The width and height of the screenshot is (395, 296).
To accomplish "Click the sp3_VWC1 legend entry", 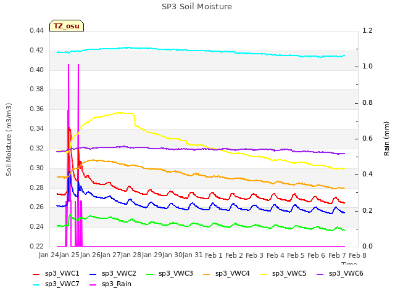I will click(x=56, y=274).
